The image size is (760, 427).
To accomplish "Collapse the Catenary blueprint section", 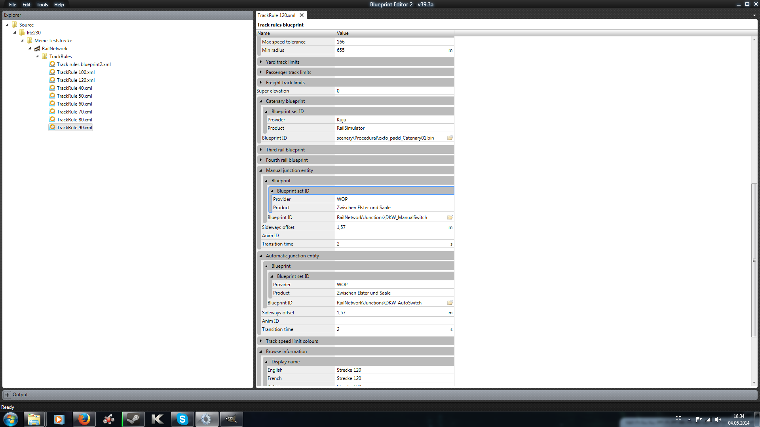I will click(x=261, y=101).
